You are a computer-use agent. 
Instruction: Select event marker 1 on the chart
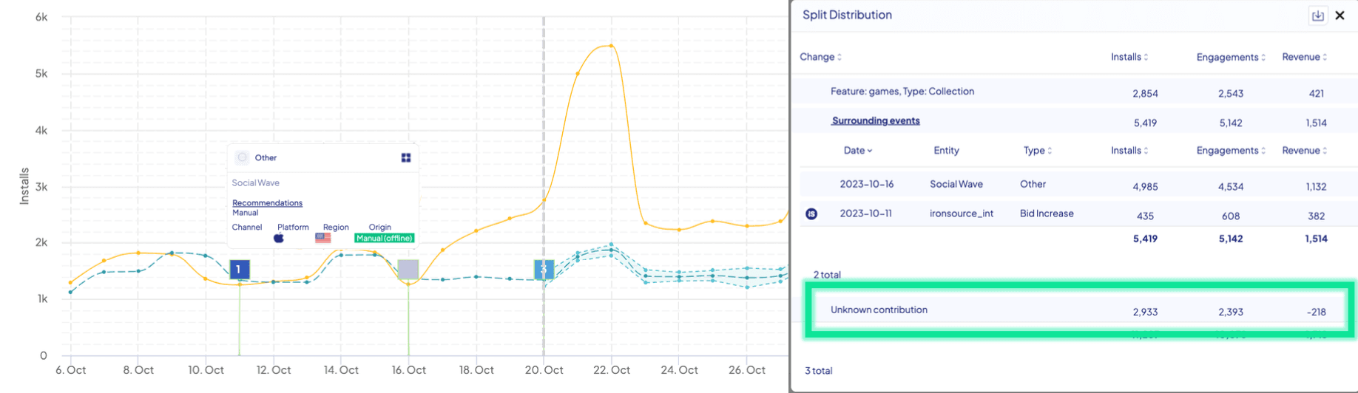(239, 270)
